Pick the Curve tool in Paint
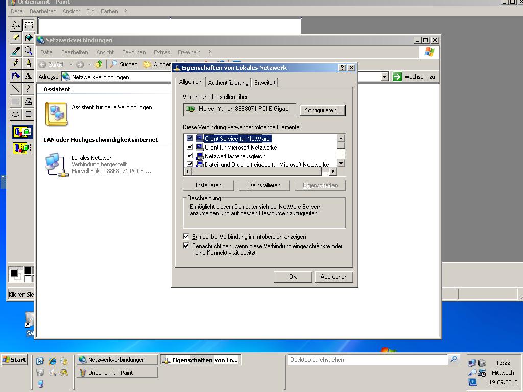Screen dimensions: 523x392 click(29, 88)
